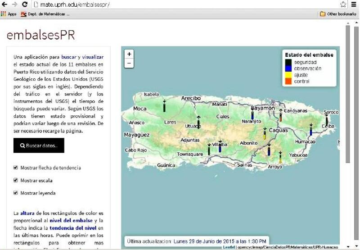This screenshot has height=250, width=360.
Task: Click the address bar URL field
Action: (180, 5)
